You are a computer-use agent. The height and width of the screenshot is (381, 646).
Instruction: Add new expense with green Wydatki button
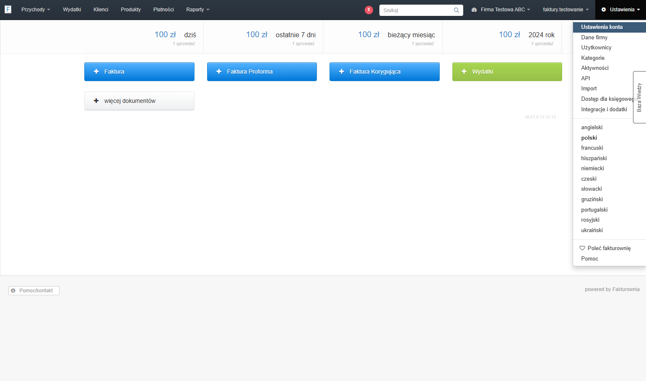[x=507, y=72]
